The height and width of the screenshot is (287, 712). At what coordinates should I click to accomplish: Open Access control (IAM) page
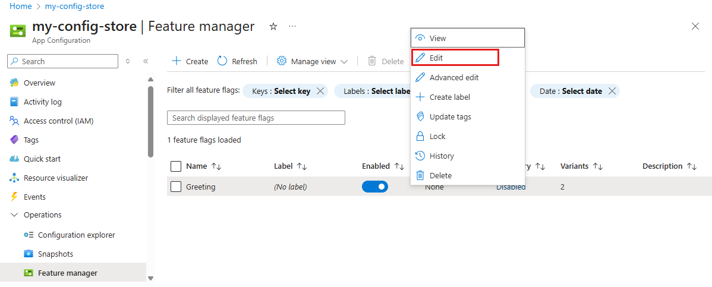click(58, 121)
